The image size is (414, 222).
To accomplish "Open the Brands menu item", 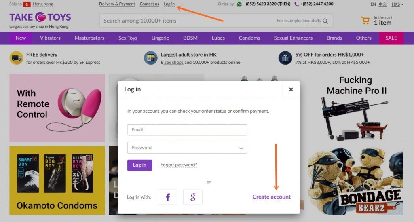I will coord(334,38).
